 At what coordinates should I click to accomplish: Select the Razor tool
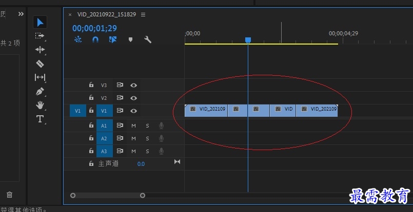(40, 63)
